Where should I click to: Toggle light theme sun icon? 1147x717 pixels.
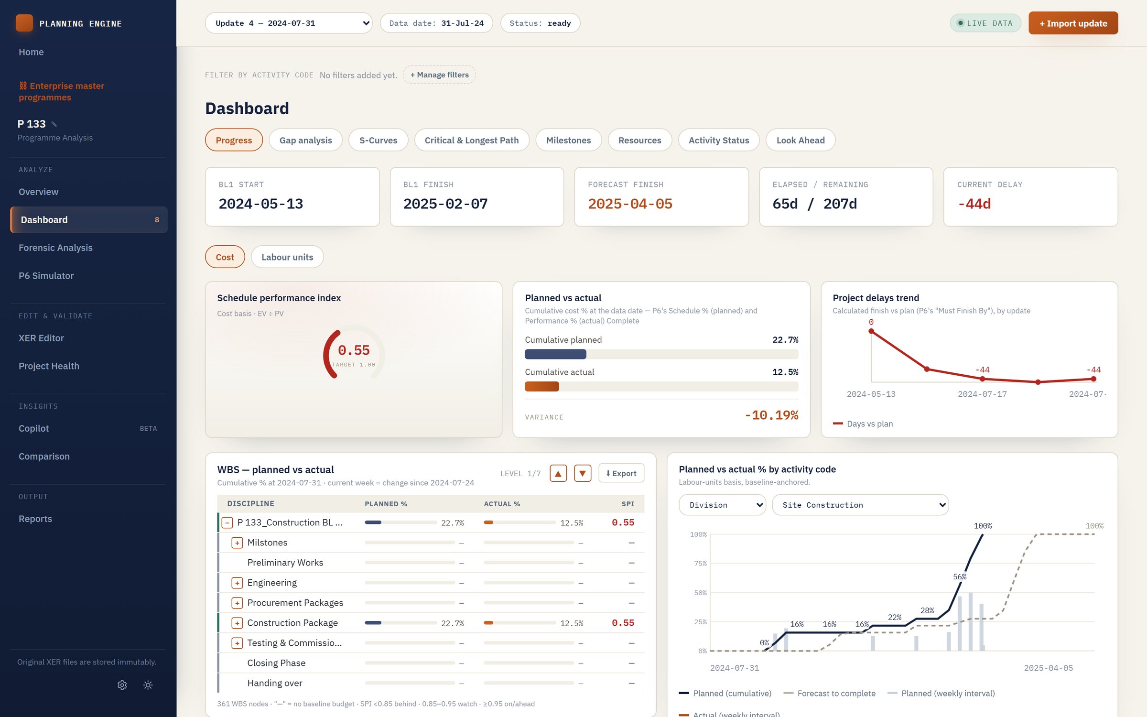pos(148,685)
